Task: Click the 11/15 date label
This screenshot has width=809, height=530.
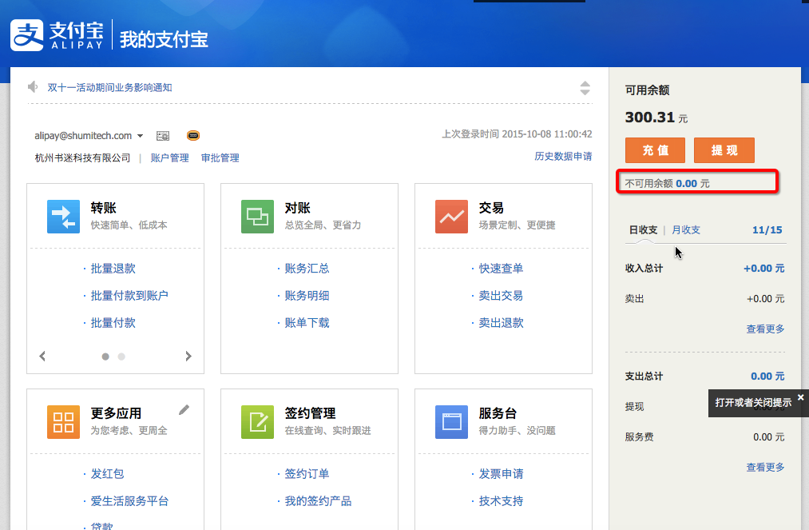Action: (767, 230)
